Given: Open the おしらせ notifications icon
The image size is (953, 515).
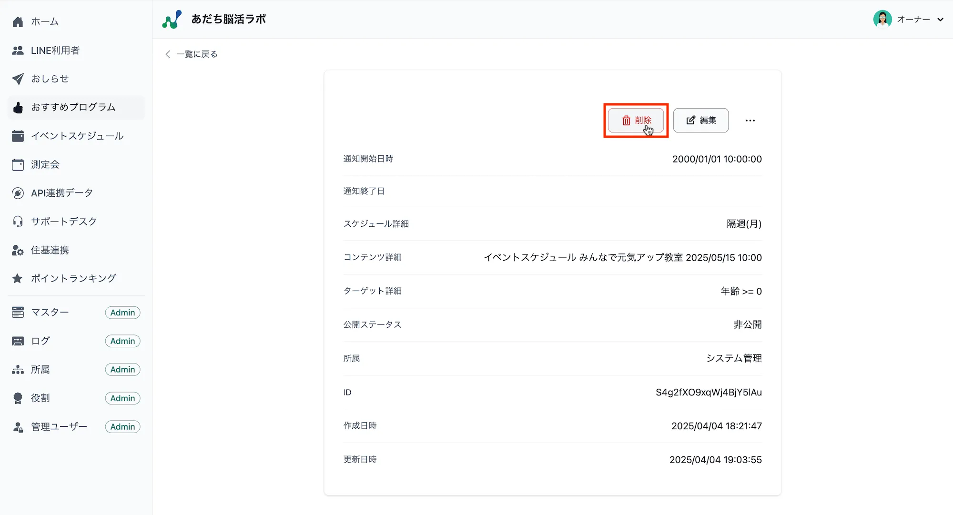Looking at the screenshot, I should [18, 79].
